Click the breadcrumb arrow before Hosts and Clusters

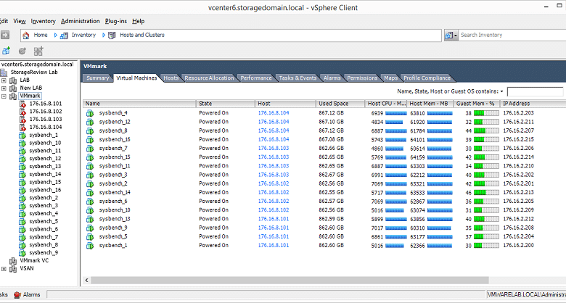(x=104, y=36)
